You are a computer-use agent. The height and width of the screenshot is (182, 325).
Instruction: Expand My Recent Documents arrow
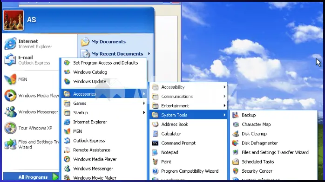pos(149,54)
